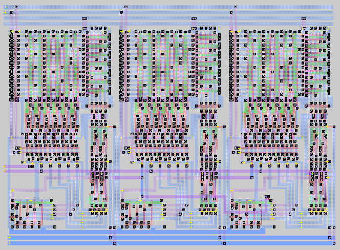This screenshot has height=250, width=340.
Task: Click the upper yellow cross on the middle-left edge
Action: click(5, 166)
